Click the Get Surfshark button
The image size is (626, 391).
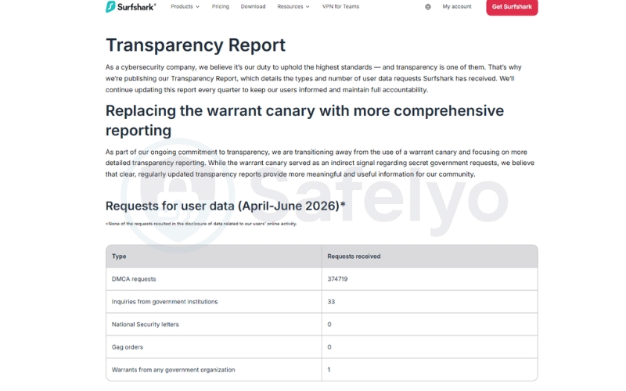click(x=512, y=7)
